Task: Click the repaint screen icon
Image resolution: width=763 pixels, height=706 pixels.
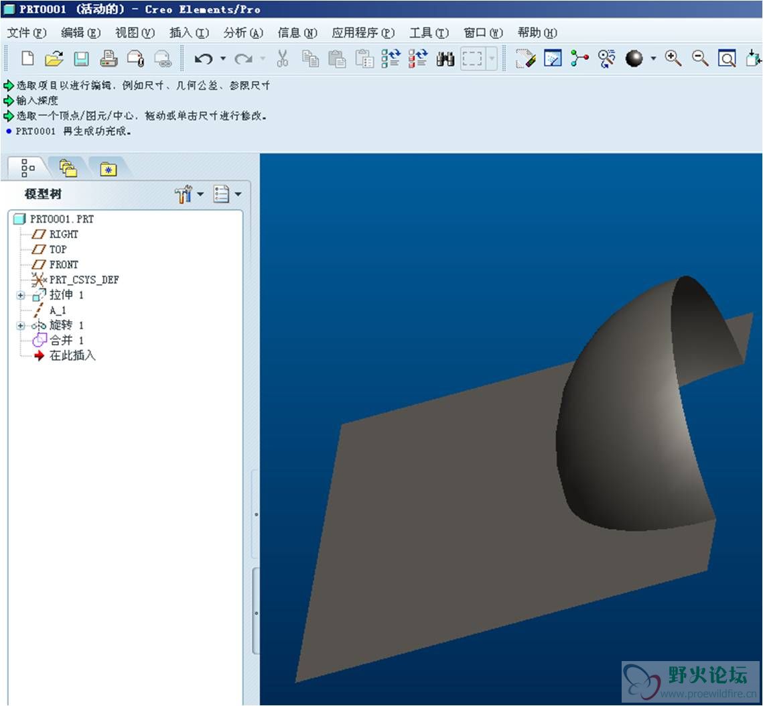Action: point(526,59)
